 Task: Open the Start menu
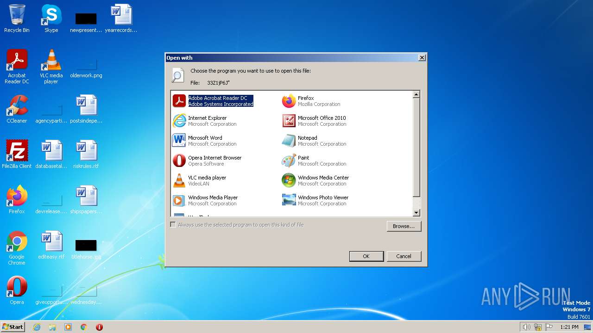13,327
